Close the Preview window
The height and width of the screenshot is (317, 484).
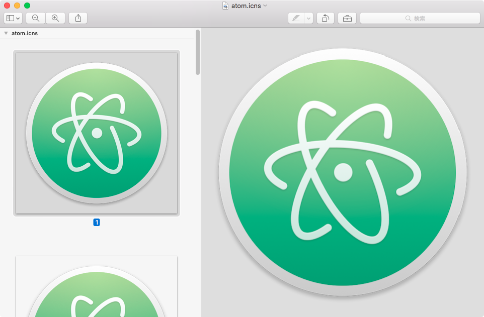[7, 6]
